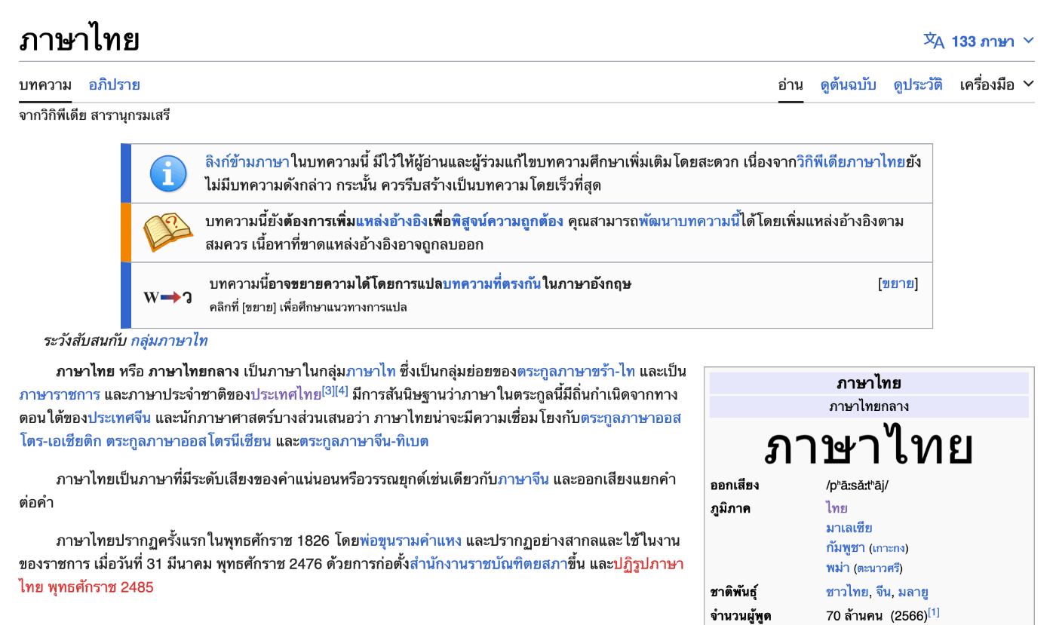Click พม่า in the infobox
Image resolution: width=1056 pixels, height=625 pixels.
pos(838,568)
